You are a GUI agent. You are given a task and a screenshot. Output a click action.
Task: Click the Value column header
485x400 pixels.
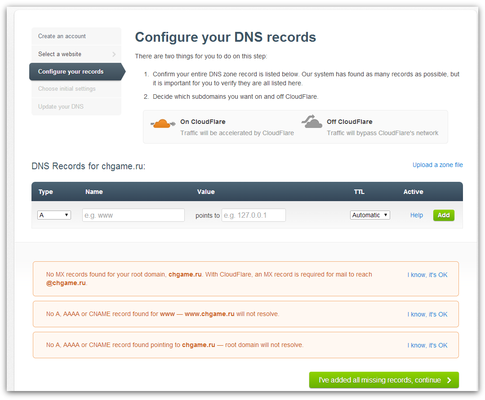coord(206,192)
